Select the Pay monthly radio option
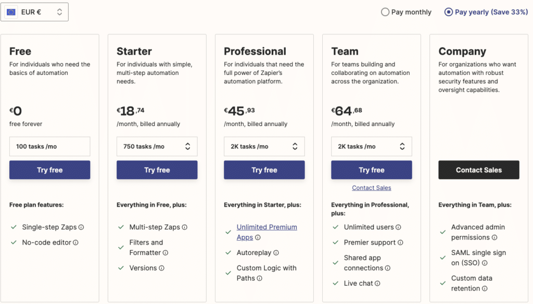 [x=385, y=12]
